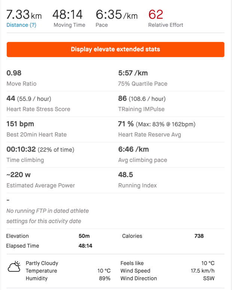Click the 7.33 km distance value
Image resolution: width=232 pixels, height=290 pixels.
click(24, 15)
